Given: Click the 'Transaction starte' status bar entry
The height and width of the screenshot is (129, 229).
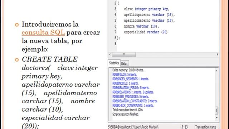Looking at the screenshot, I should tap(205, 127).
